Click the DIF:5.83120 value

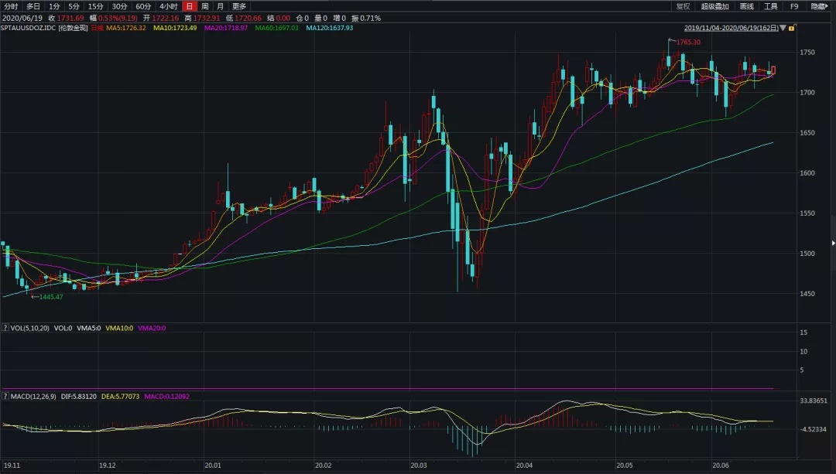click(x=79, y=396)
